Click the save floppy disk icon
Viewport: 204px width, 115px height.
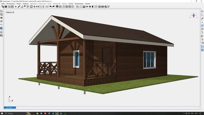6,6
